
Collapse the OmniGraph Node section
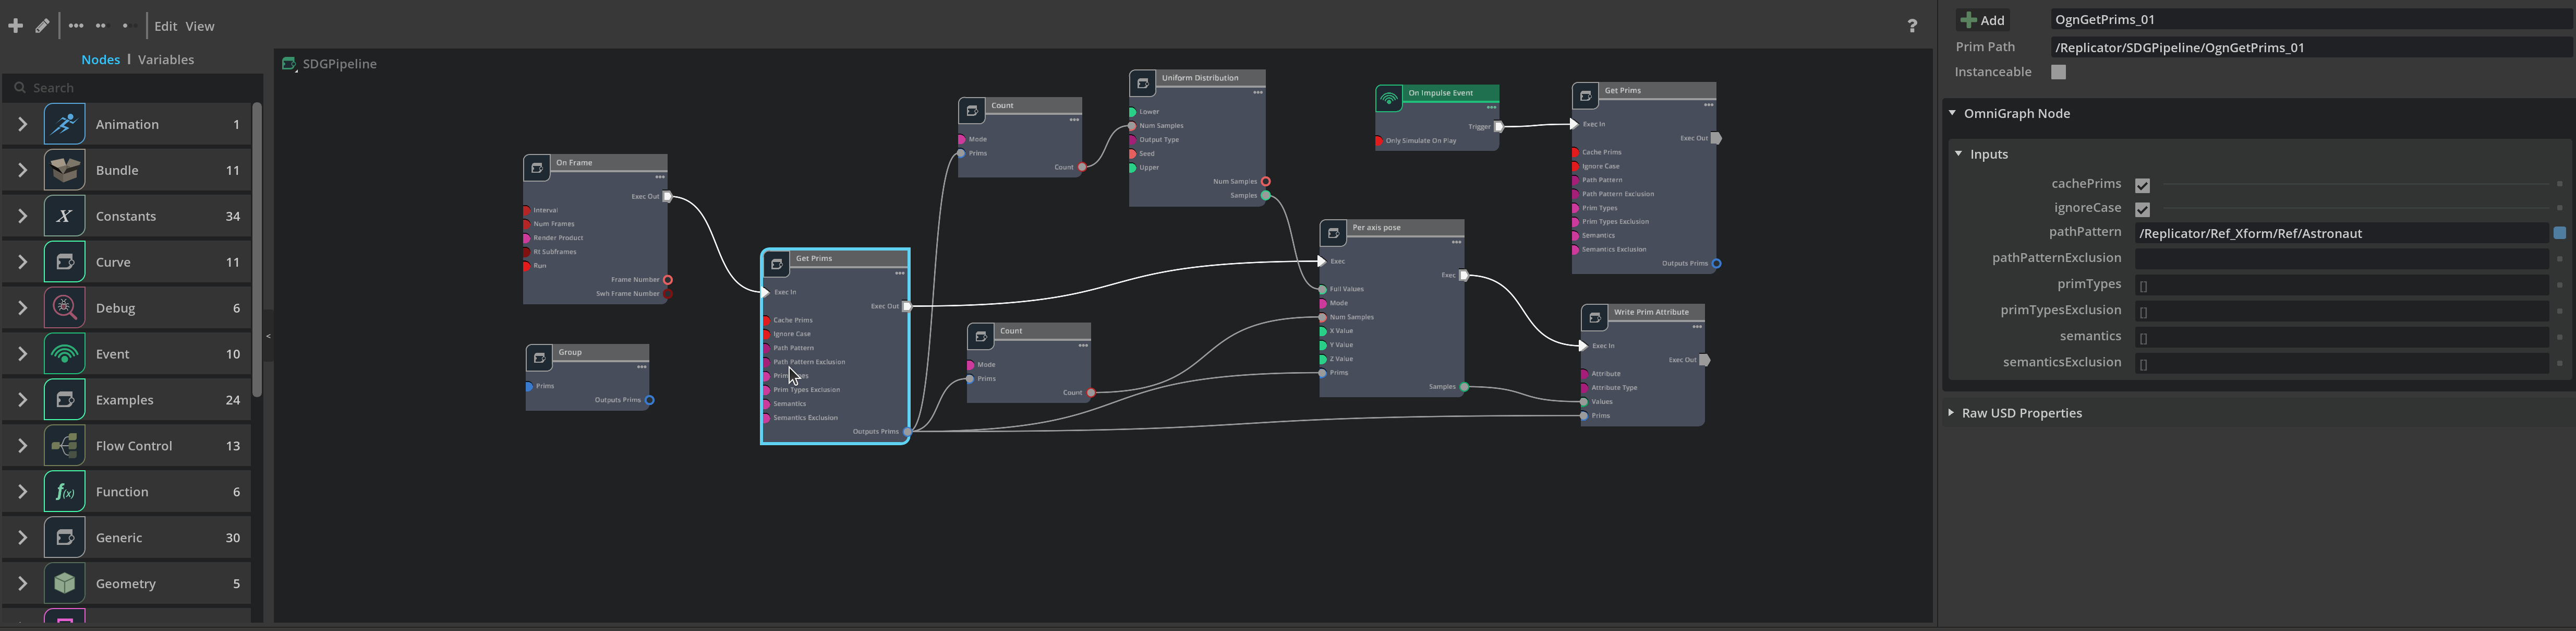(x=1952, y=113)
